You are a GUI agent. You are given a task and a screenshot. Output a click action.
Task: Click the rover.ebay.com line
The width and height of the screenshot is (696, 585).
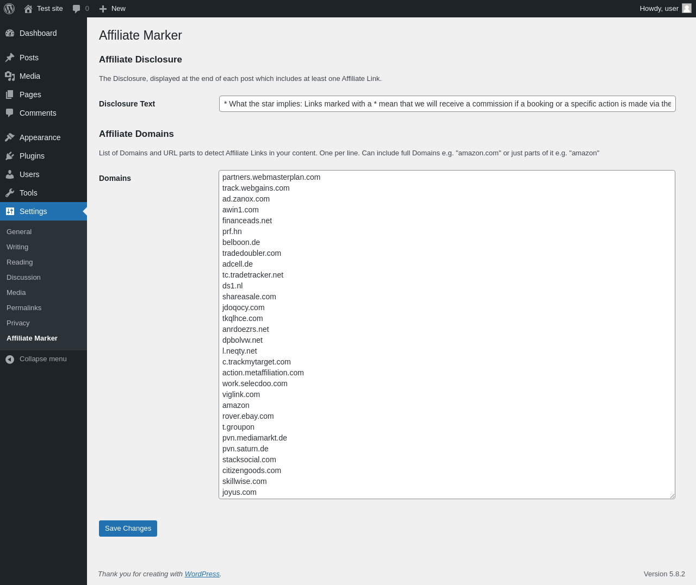[248, 416]
